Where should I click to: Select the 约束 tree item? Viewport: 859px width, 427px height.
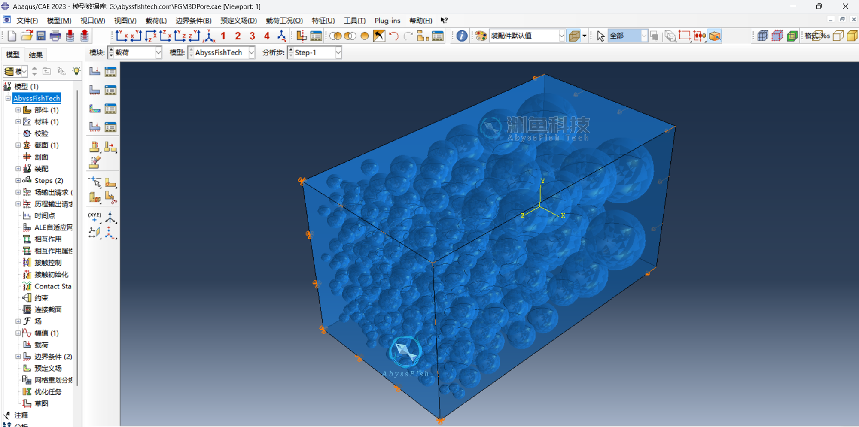(x=41, y=298)
